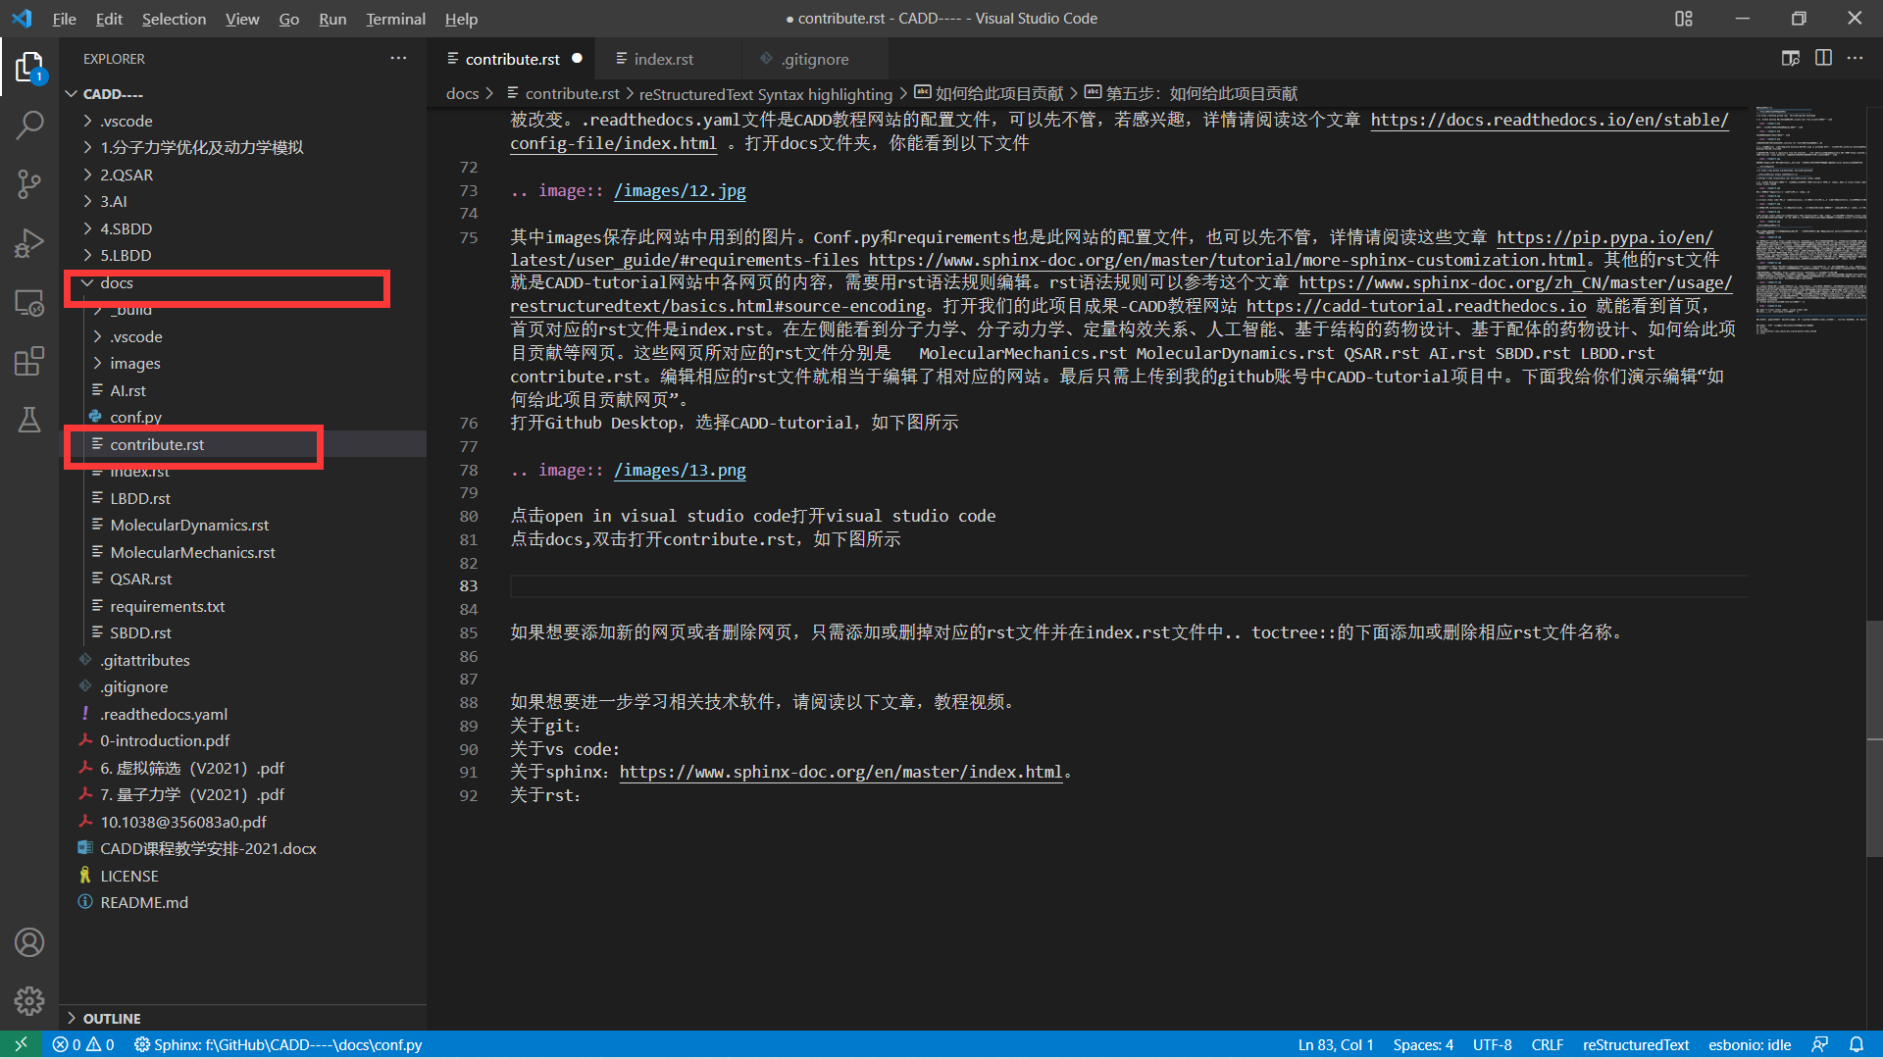The width and height of the screenshot is (1883, 1059).
Task: Open sphinx-doc.org master index link
Action: pos(840,772)
